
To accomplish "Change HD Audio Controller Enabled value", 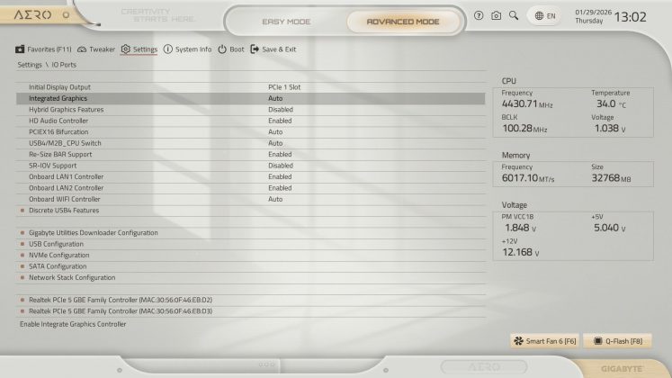I will coord(280,121).
